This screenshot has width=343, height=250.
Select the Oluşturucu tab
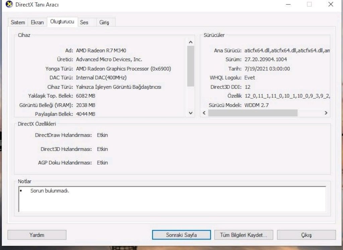[x=62, y=22]
